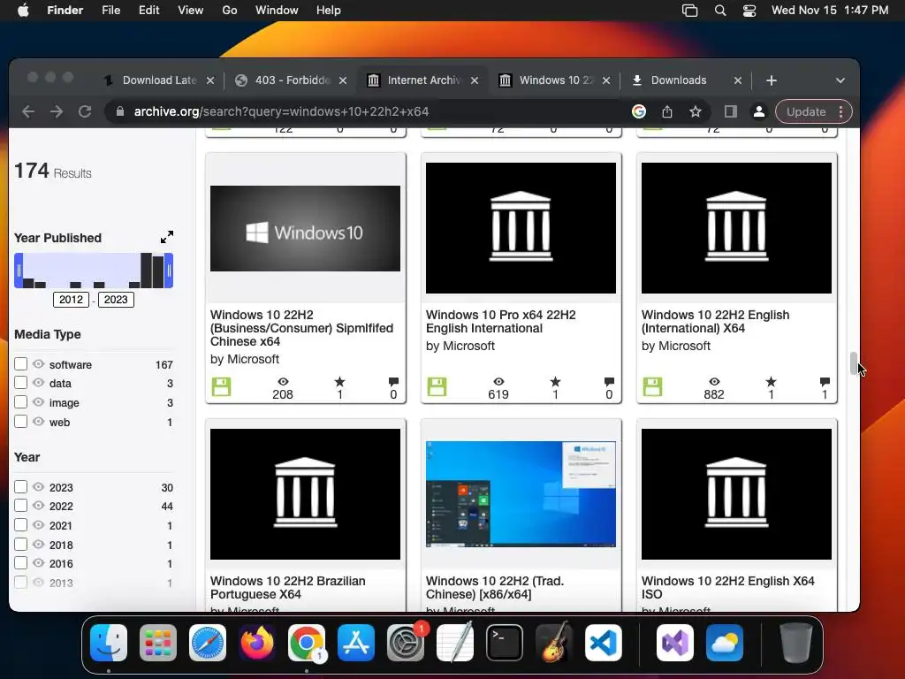Viewport: 905px width, 679px height.
Task: Open the tab list dropdown chevron
Action: point(840,80)
